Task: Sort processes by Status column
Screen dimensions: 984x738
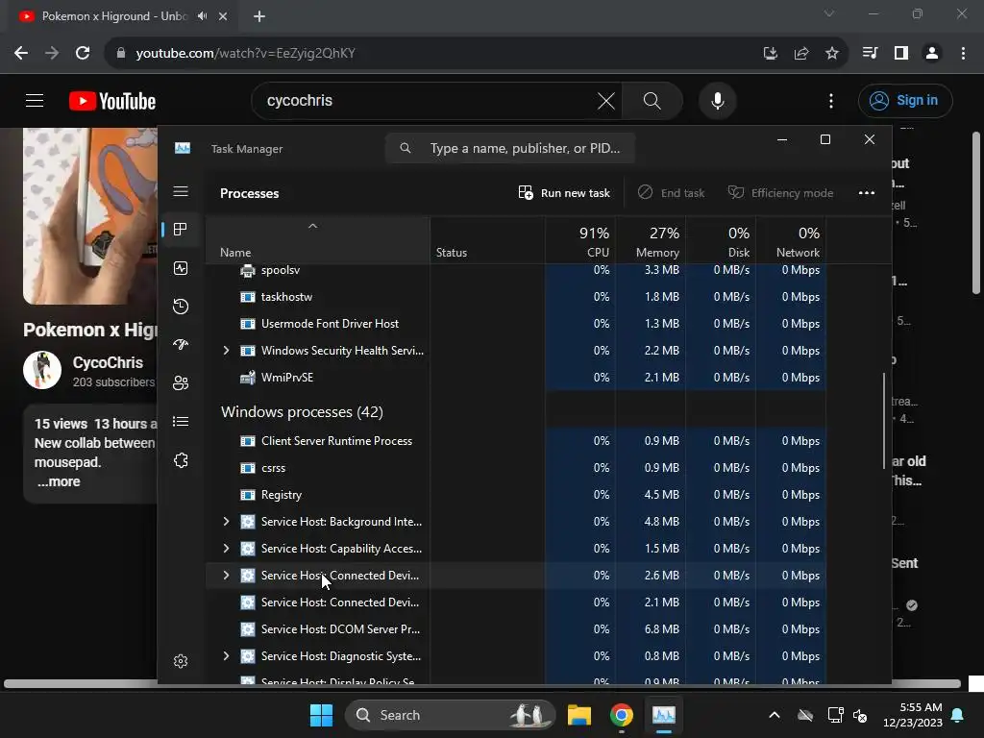Action: click(487, 240)
